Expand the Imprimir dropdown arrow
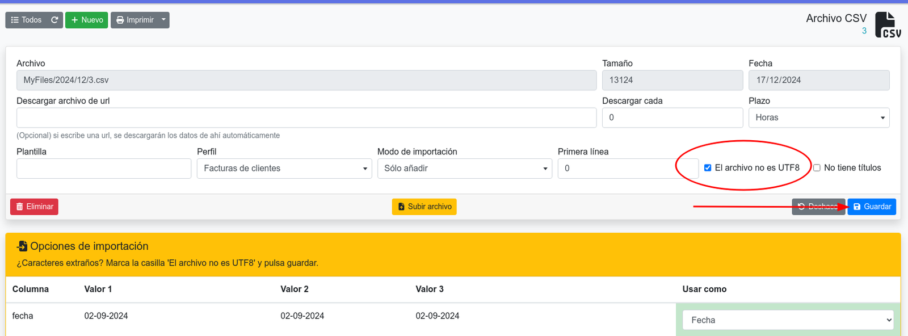 (164, 20)
